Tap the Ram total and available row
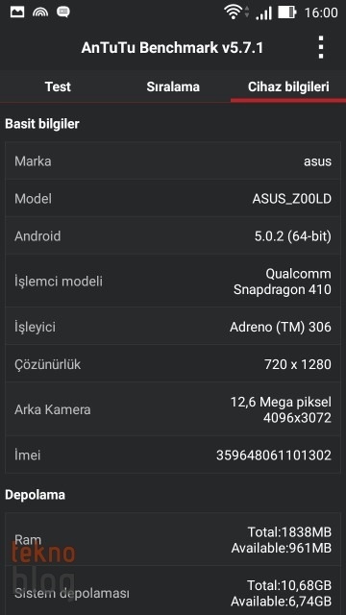346x615 pixels. coord(173,539)
